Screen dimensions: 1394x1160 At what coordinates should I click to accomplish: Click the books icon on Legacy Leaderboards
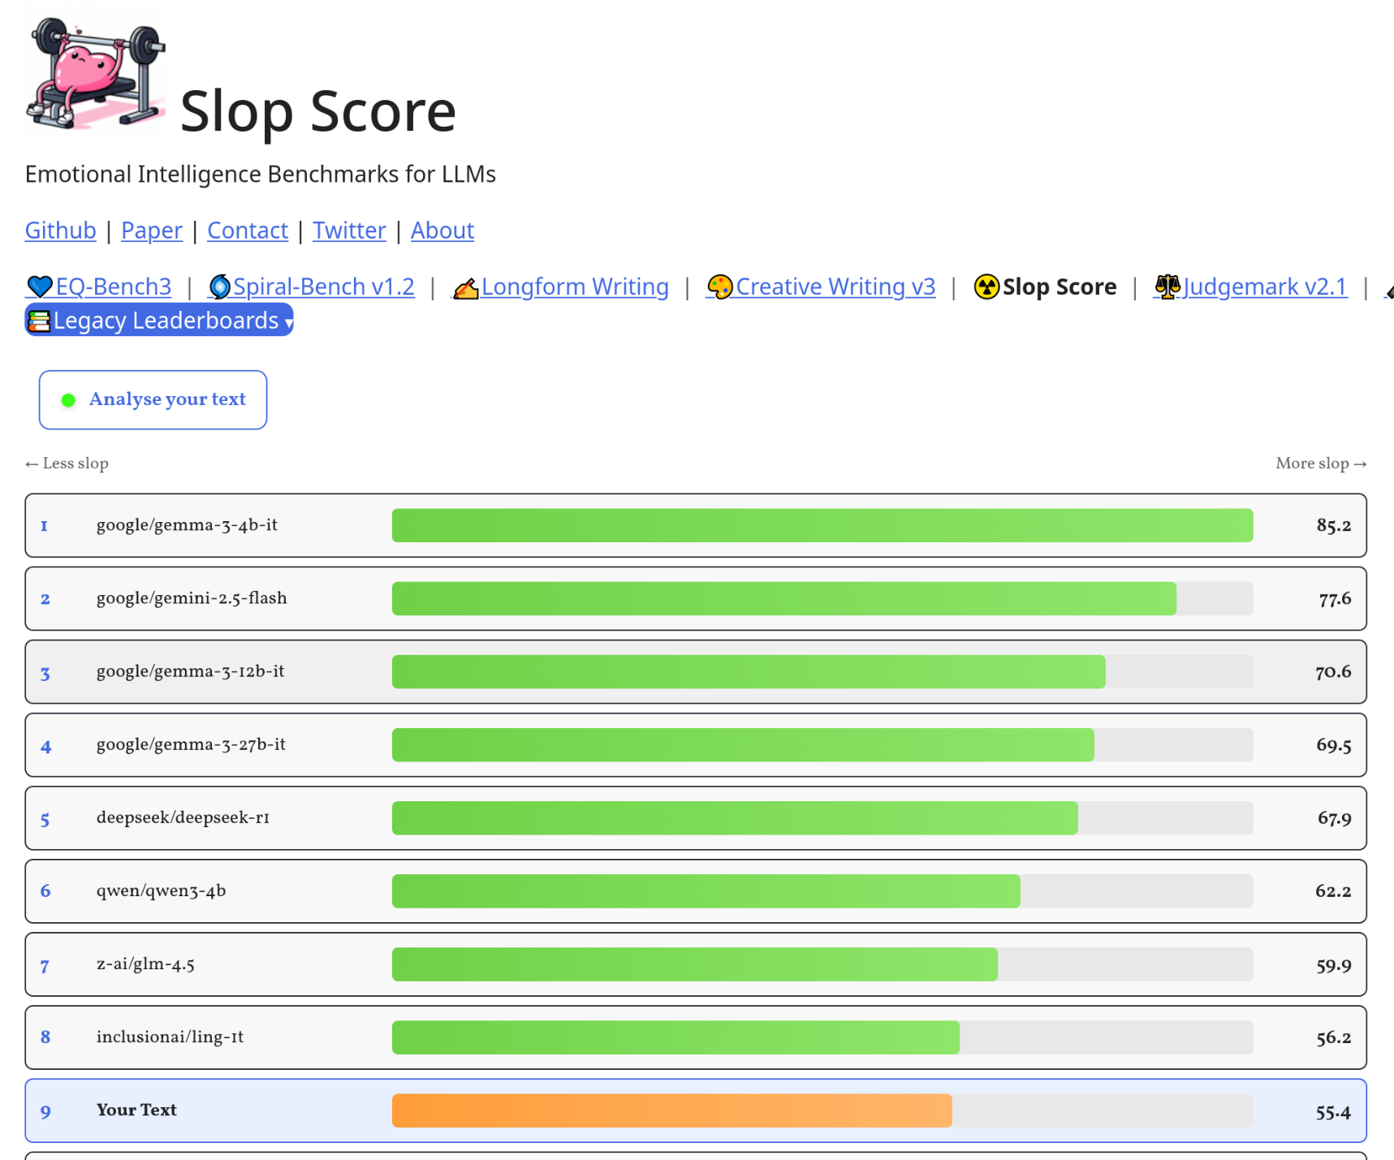click(x=39, y=321)
